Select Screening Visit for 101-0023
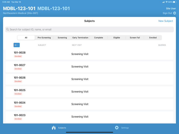The image size is (179, 134). 80,117
